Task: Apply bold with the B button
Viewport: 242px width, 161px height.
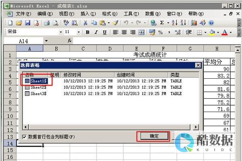Action: click(x=88, y=32)
